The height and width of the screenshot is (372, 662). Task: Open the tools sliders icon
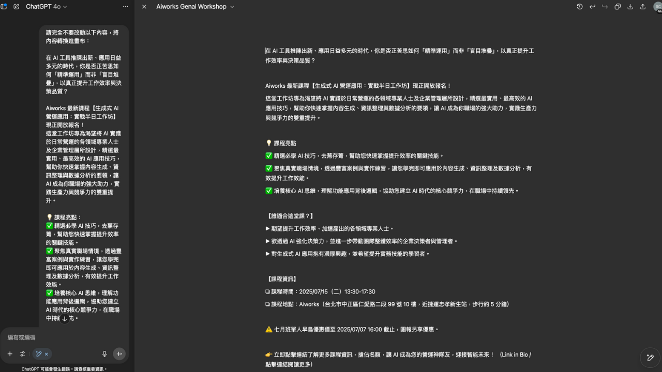point(23,354)
